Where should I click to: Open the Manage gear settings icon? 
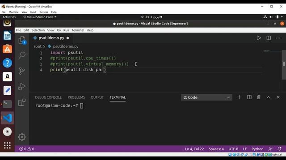tap(22, 137)
